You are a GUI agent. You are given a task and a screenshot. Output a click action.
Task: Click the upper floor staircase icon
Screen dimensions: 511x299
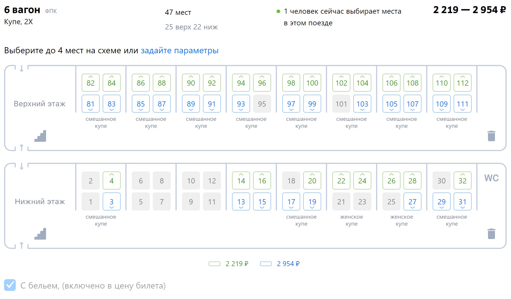pos(40,136)
